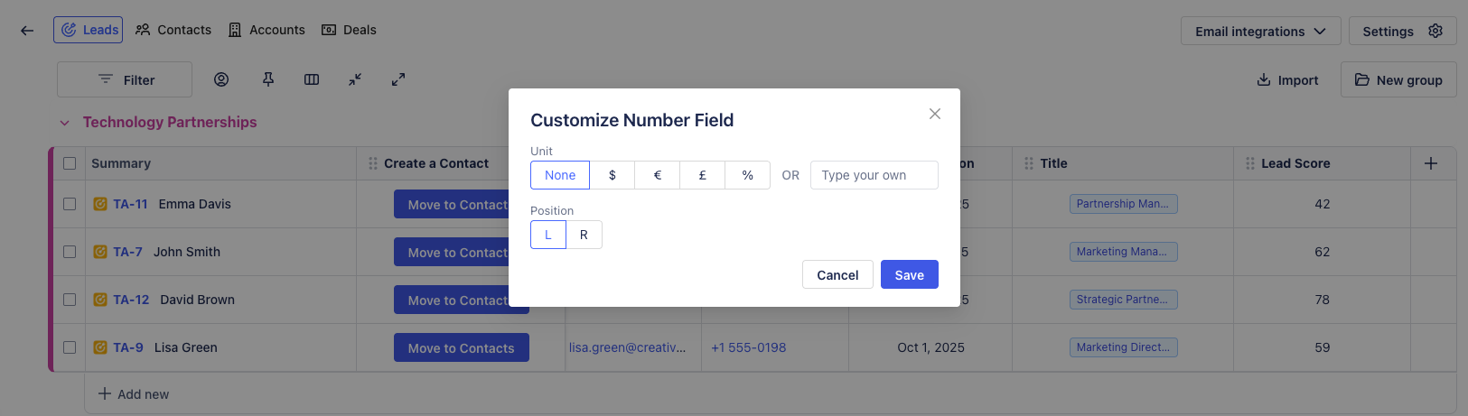Collapse the Technology Partnerships group
The image size is (1468, 416).
pos(64,123)
